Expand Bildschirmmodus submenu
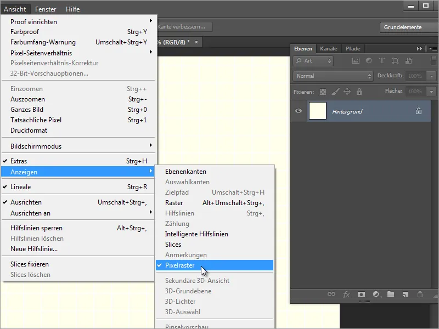The width and height of the screenshot is (439, 329). 78,146
